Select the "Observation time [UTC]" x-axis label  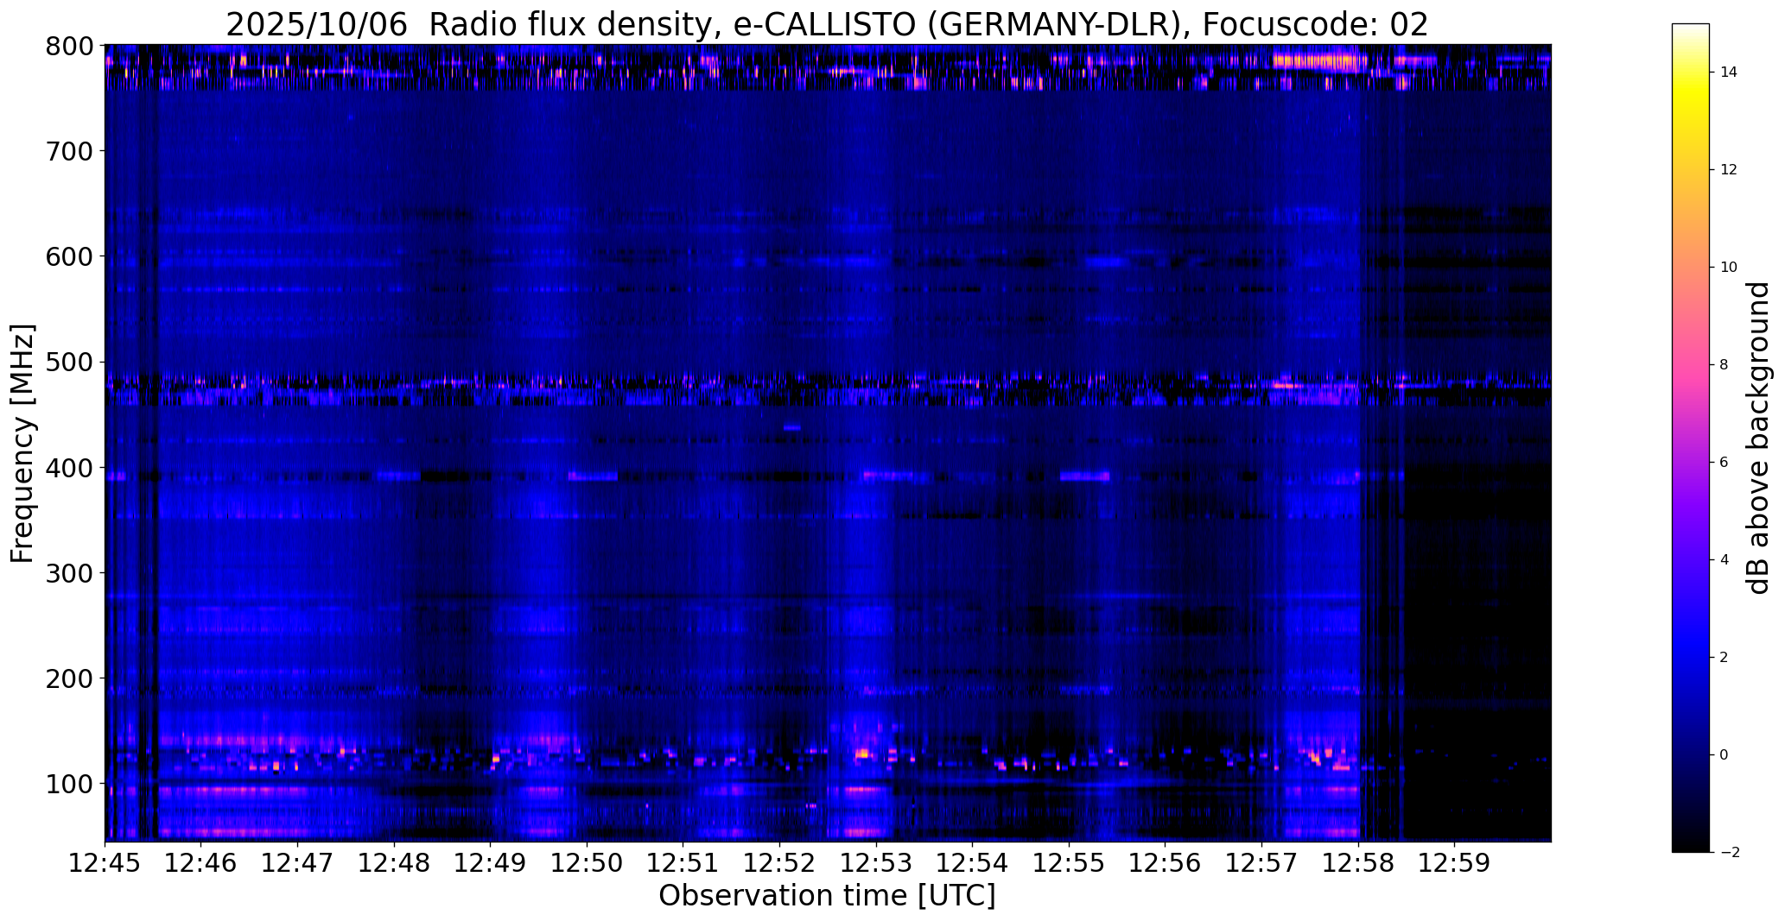tap(827, 895)
